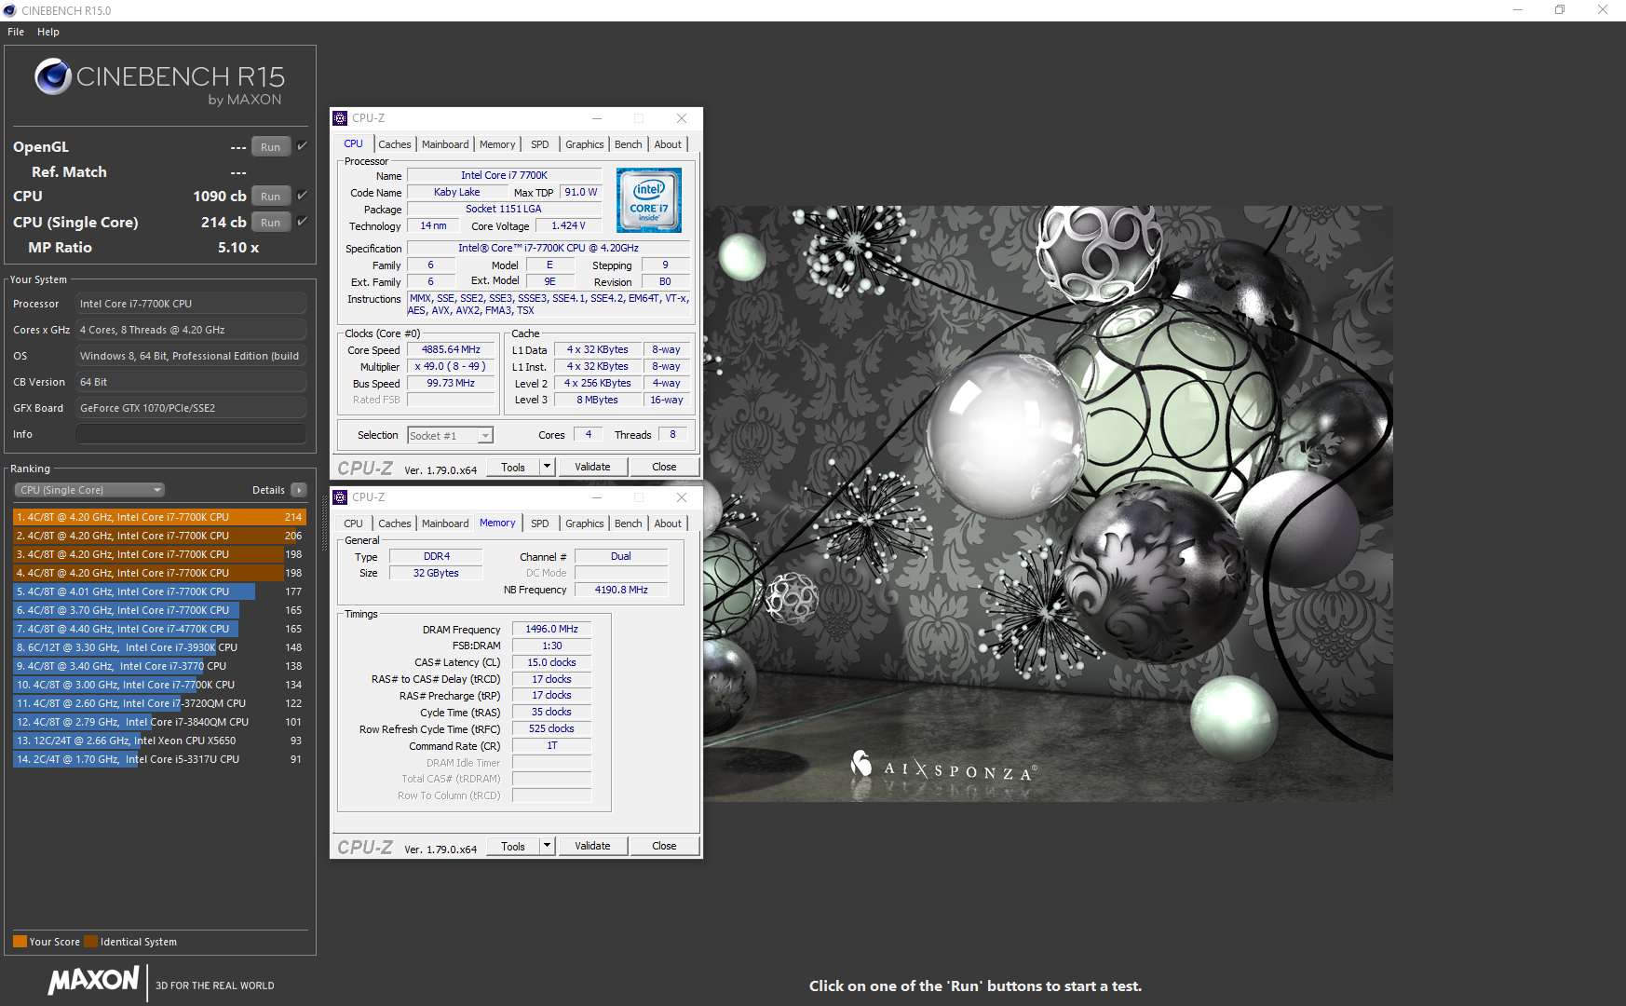Open the File menu

[16, 32]
